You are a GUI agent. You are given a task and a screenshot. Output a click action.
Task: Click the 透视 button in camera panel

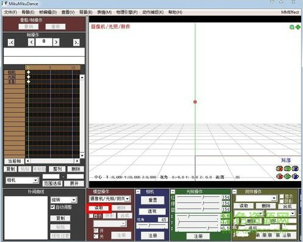[x=152, y=212]
